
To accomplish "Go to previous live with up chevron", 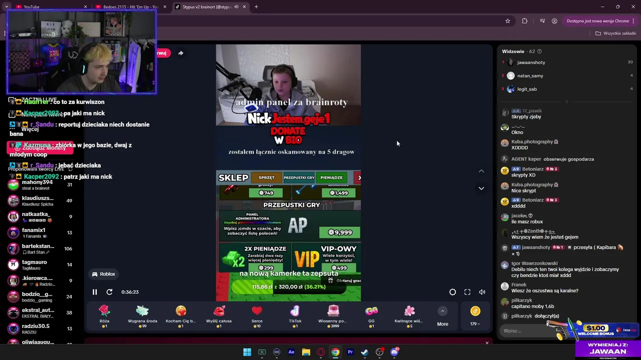I will click(481, 171).
